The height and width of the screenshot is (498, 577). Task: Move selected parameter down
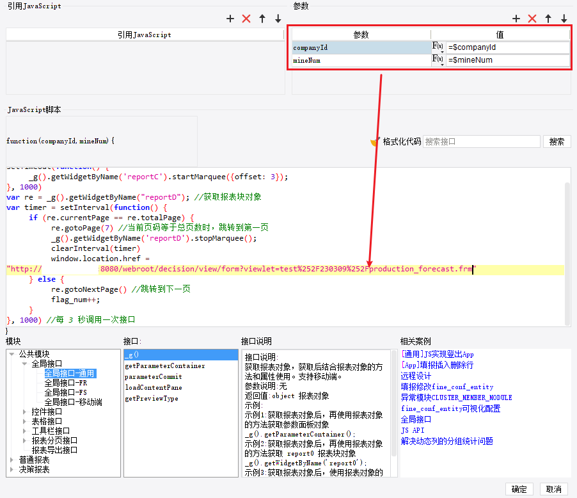(564, 19)
